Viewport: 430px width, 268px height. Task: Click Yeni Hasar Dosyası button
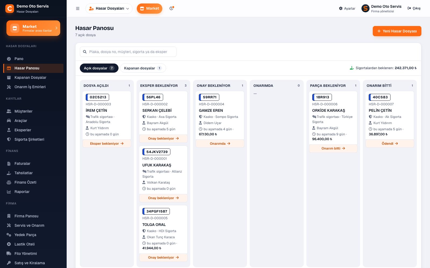(x=397, y=31)
